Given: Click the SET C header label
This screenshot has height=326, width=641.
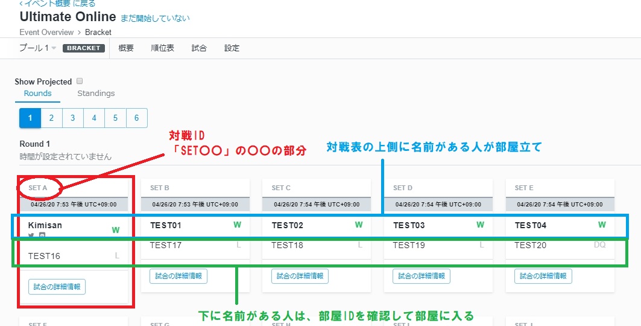Looking at the screenshot, I should (281, 188).
